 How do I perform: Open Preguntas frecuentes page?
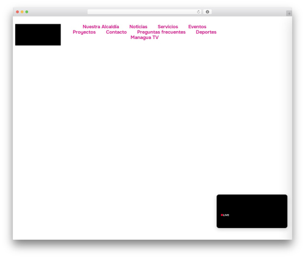click(x=161, y=32)
